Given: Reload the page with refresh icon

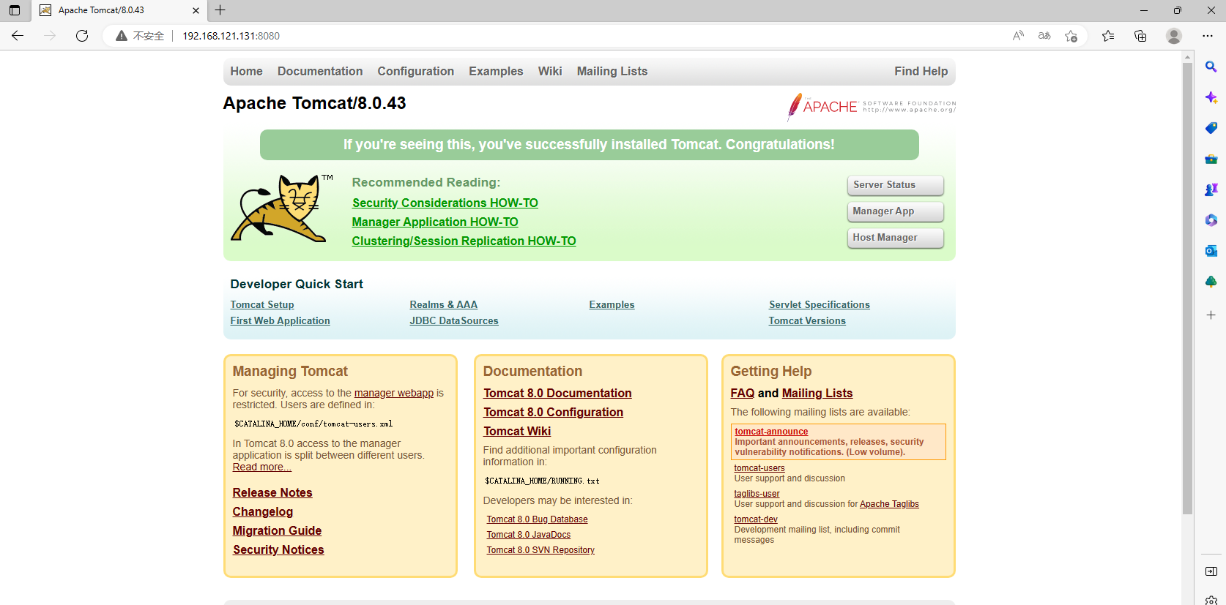Looking at the screenshot, I should point(82,35).
